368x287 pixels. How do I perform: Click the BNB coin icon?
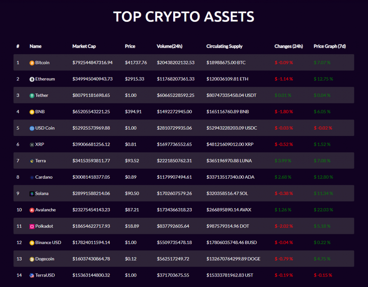32,112
